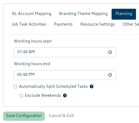
Task: Open time picker clock for Working hours start
Action: (110, 52)
